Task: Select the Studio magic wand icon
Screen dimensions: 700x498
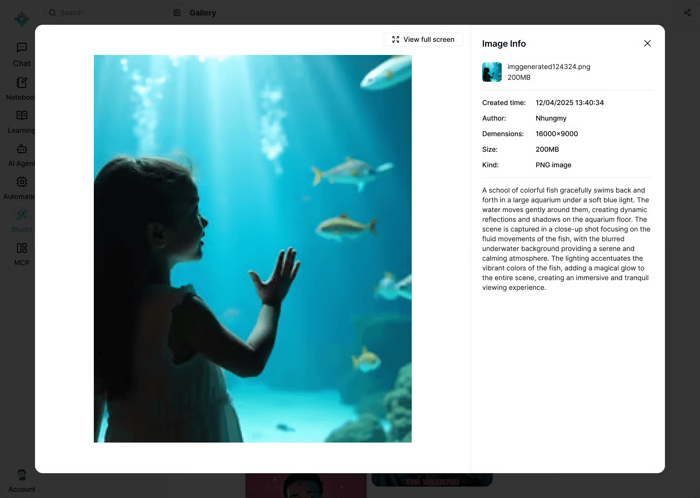Action: 22,215
